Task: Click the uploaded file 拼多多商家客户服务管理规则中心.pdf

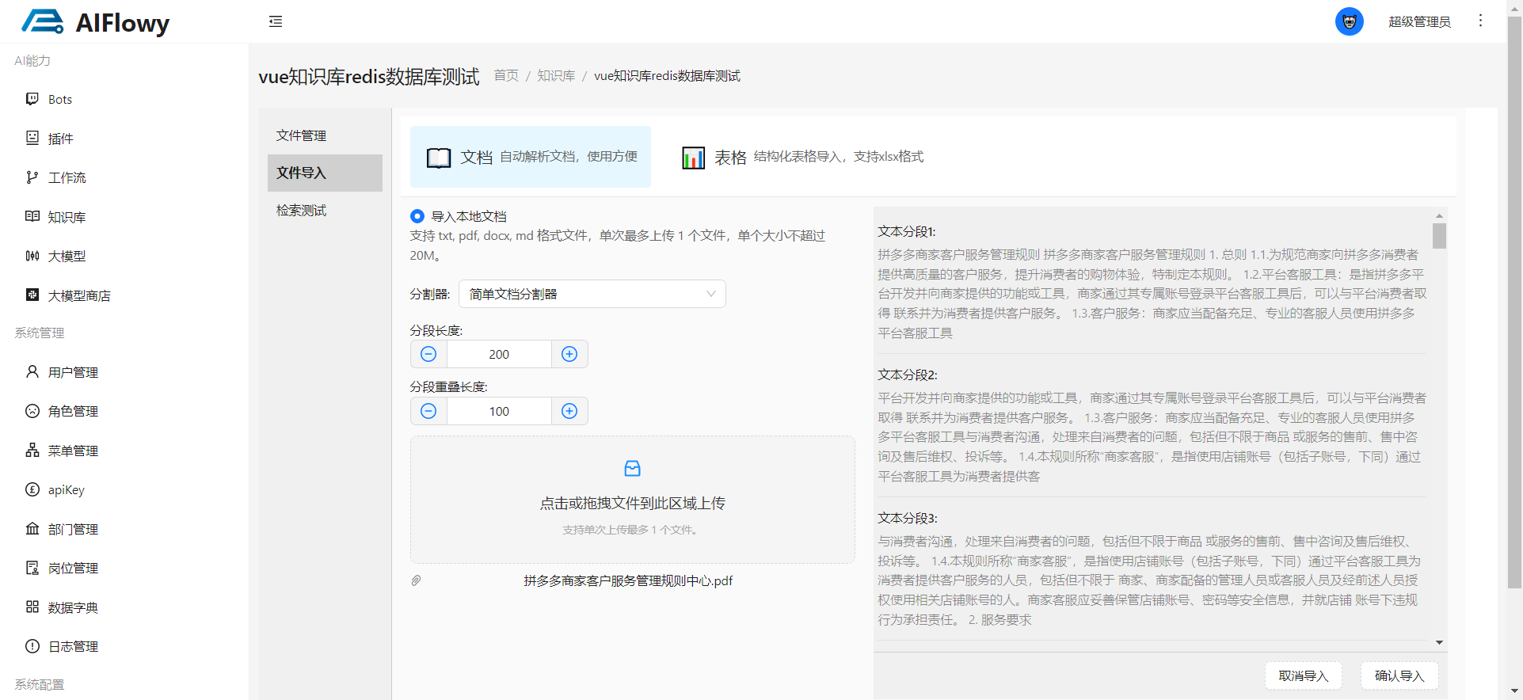Action: point(628,580)
